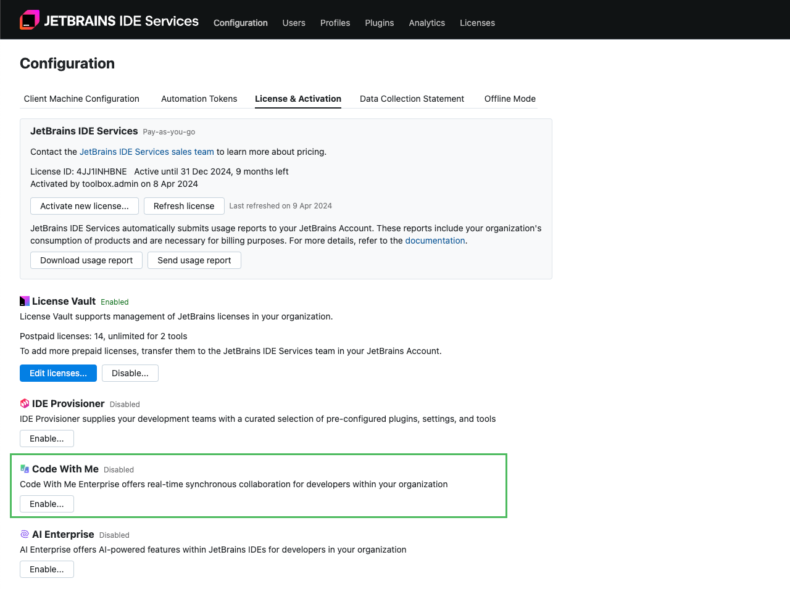790x589 pixels.
Task: Click the AI Enterprise spiral icon
Action: 25,534
